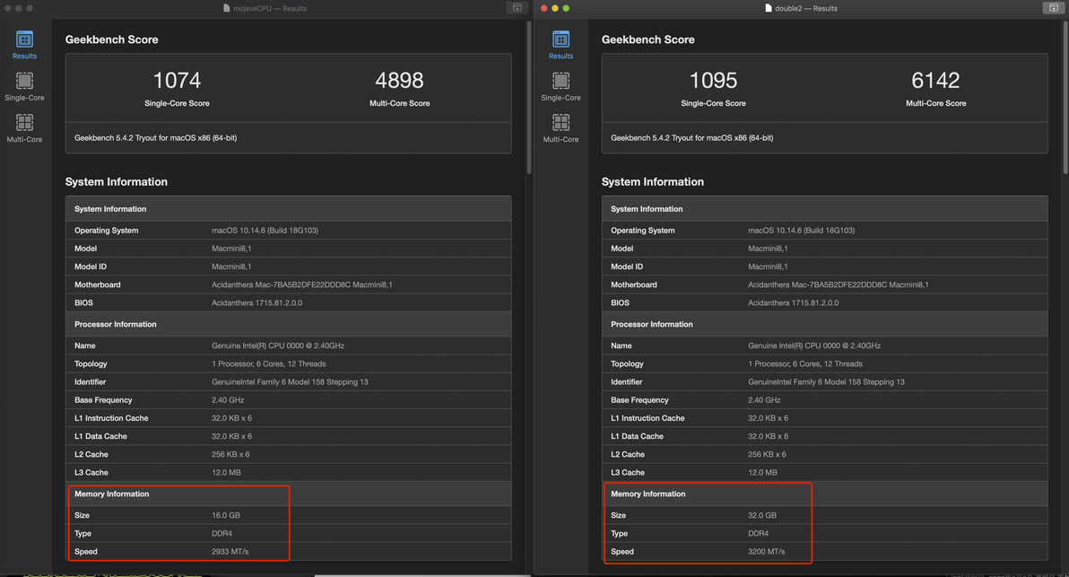The image size is (1069, 577).
Task: Open Single-Core section in mojaveCPU window
Action: coord(24,87)
